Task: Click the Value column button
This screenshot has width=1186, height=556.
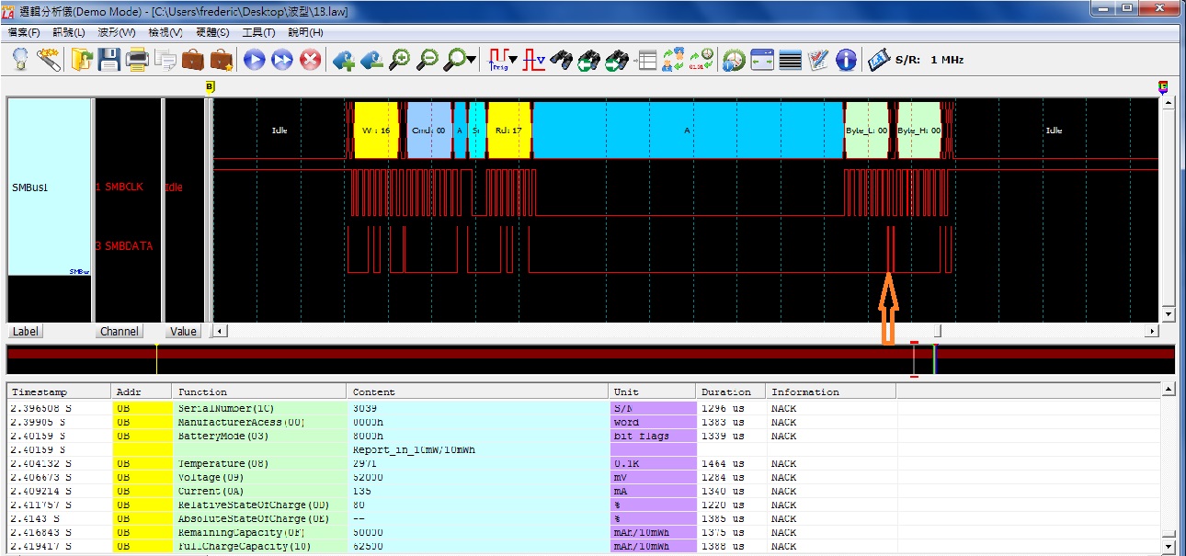Action: [183, 331]
